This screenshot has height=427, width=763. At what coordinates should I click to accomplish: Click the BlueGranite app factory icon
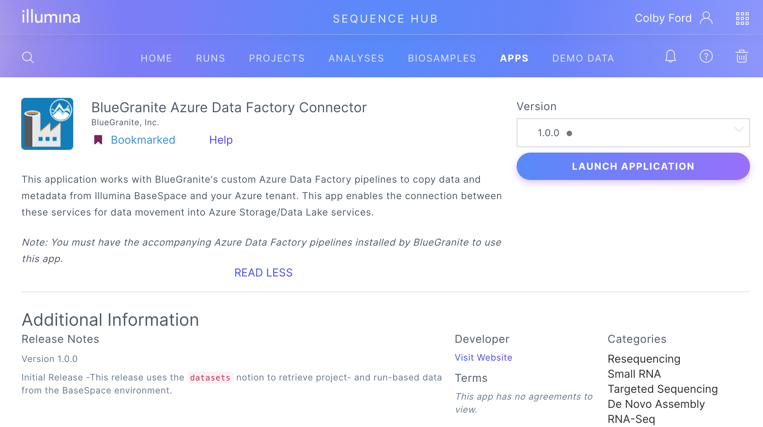click(x=47, y=124)
